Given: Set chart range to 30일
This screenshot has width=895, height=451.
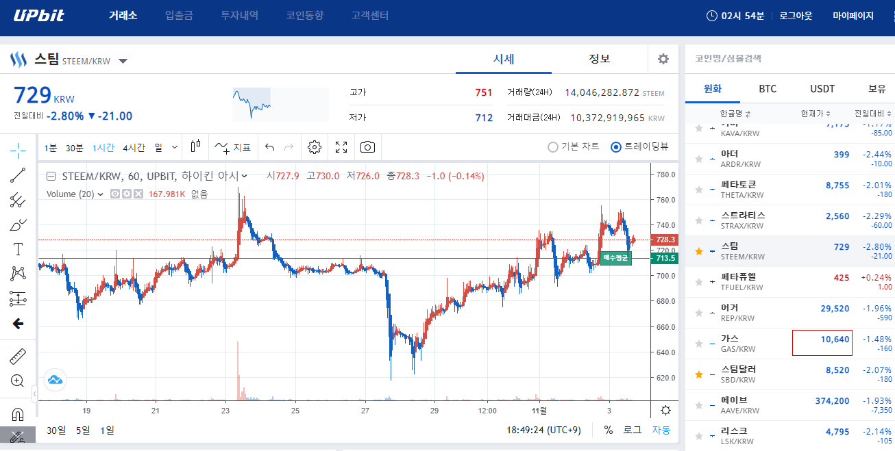Looking at the screenshot, I should click(56, 430).
